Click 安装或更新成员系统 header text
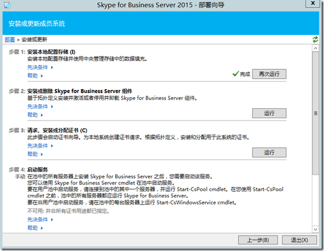324x251 pixels. coord(37,24)
